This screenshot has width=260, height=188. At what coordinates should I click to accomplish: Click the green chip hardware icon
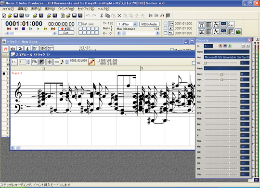[238, 32]
